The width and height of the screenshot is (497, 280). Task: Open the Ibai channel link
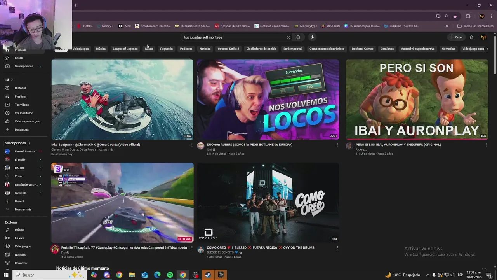209,149
